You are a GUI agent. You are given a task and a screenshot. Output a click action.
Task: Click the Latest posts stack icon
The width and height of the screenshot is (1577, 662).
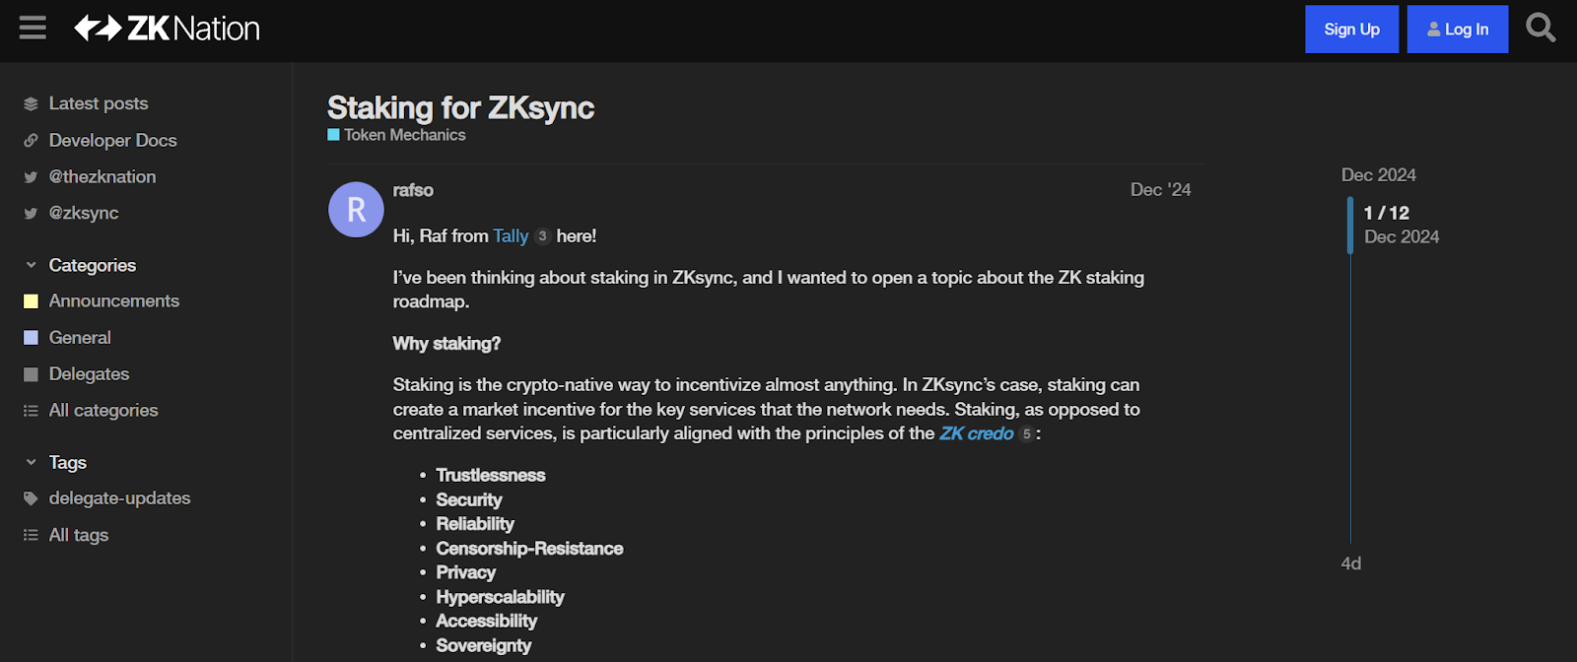pos(31,103)
